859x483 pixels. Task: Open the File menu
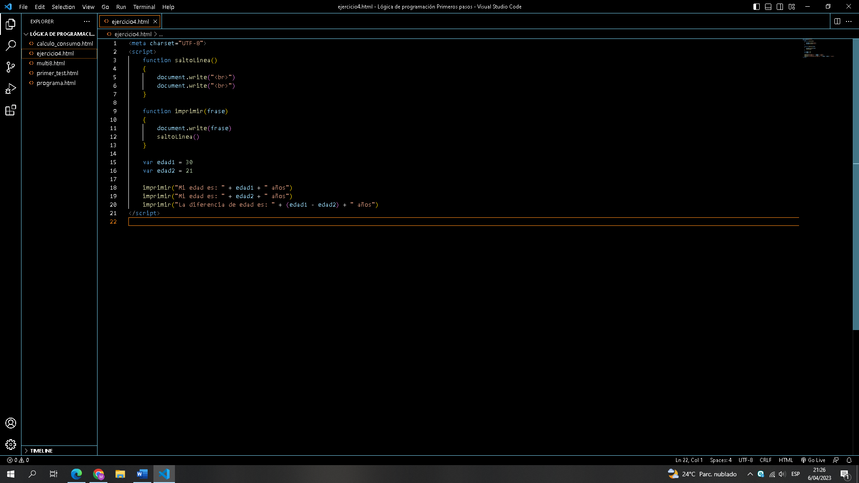[23, 7]
